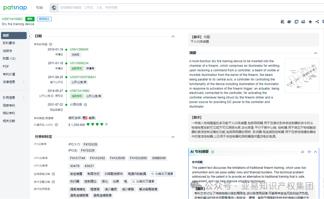Click the globe icon beside the search bar
The image size is (324, 199).
pyautogui.click(x=54, y=7)
